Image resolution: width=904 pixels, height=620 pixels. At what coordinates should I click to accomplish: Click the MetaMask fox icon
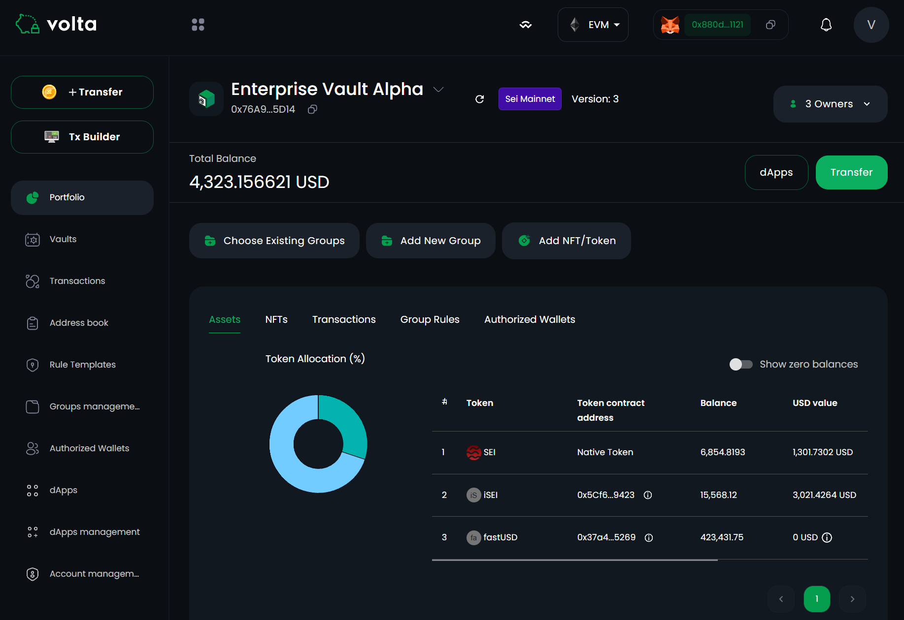click(x=670, y=25)
